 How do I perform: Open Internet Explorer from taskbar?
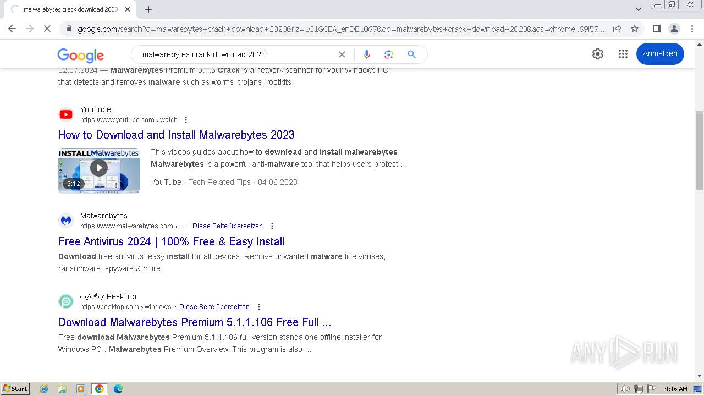click(x=44, y=389)
